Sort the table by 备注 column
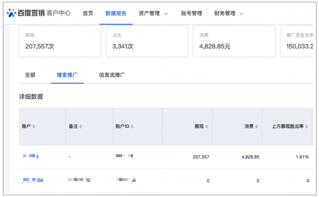Image resolution: width=319 pixels, height=197 pixels. (81, 126)
